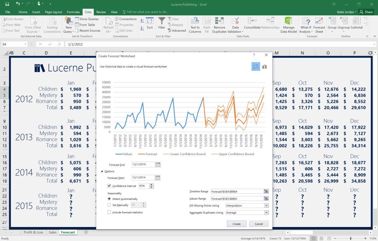Open the File menu
The width and height of the screenshot is (378, 241).
(x=8, y=12)
